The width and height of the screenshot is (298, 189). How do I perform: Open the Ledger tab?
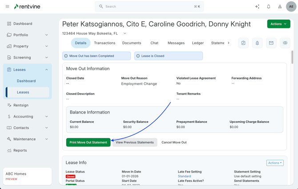tap(197, 43)
